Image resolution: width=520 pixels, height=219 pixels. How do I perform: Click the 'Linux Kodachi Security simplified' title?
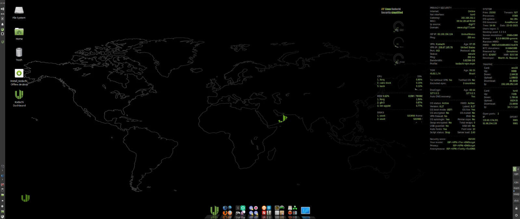tap(392, 11)
